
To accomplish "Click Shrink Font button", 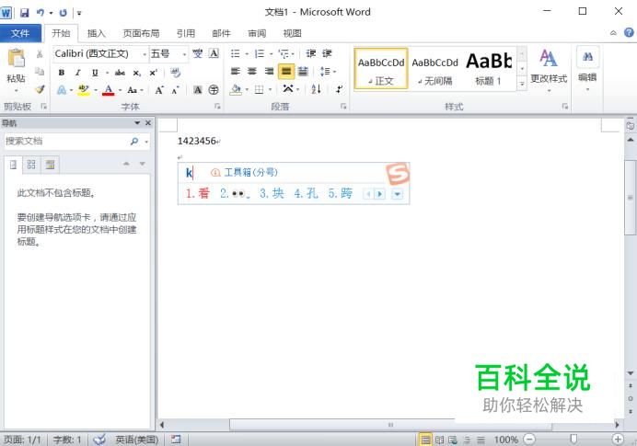I will [x=175, y=90].
